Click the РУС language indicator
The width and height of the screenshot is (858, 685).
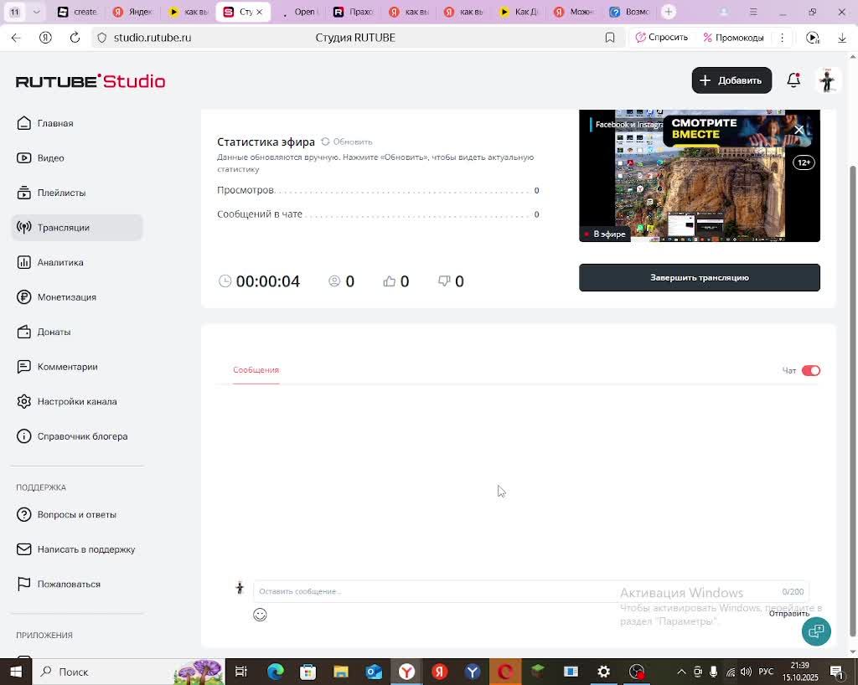point(766,672)
